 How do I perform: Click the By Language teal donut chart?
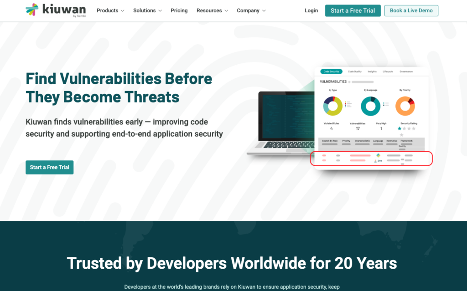pos(370,106)
